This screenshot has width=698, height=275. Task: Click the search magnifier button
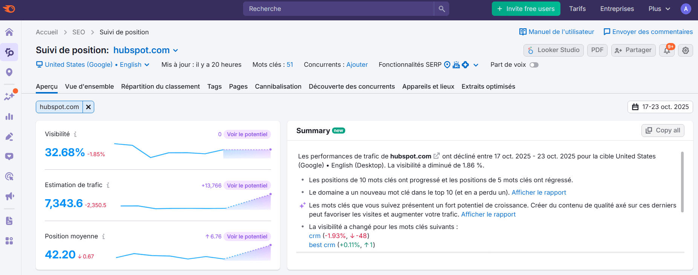pyautogui.click(x=442, y=9)
